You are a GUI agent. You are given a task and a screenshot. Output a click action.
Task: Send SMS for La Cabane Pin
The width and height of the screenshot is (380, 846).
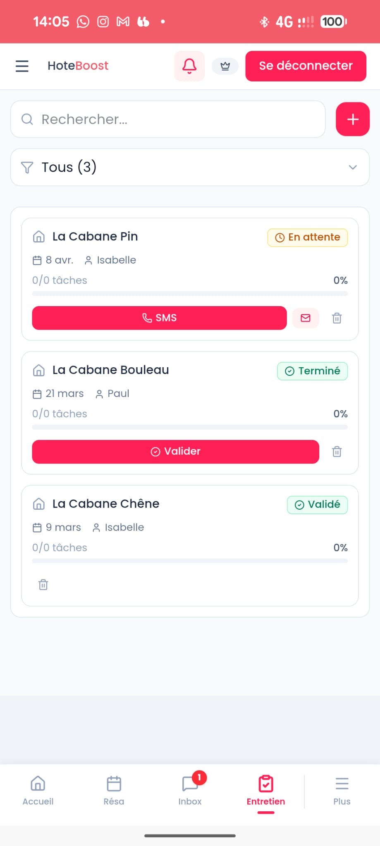click(159, 318)
